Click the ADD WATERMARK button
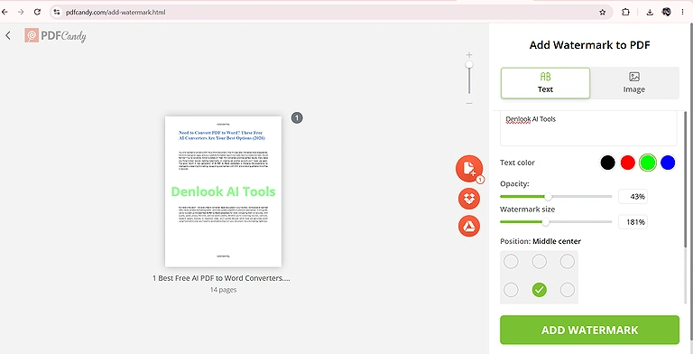Screen dimensions: 693x354 coord(589,330)
